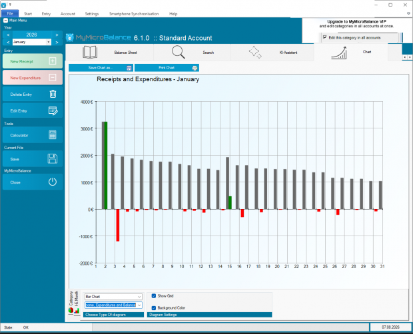413x334 pixels.
Task: Open the quick access toolbar arrow
Action: [10, 5]
